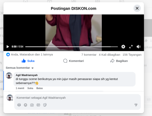Expand video to fullscreen

click(131, 47)
